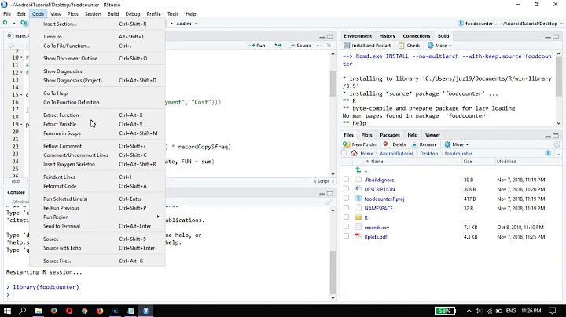Screen dimensions: 566x317
Task: Click the volume icon in system tray
Action: click(x=479, y=311)
